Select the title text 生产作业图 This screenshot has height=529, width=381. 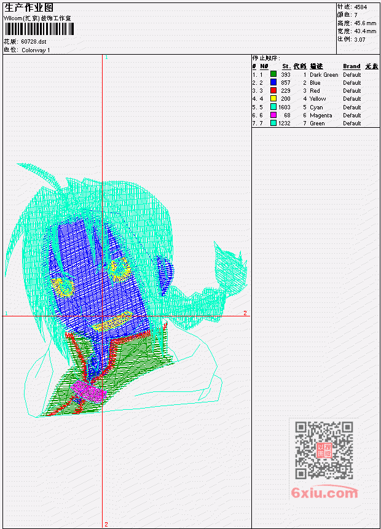coord(29,7)
